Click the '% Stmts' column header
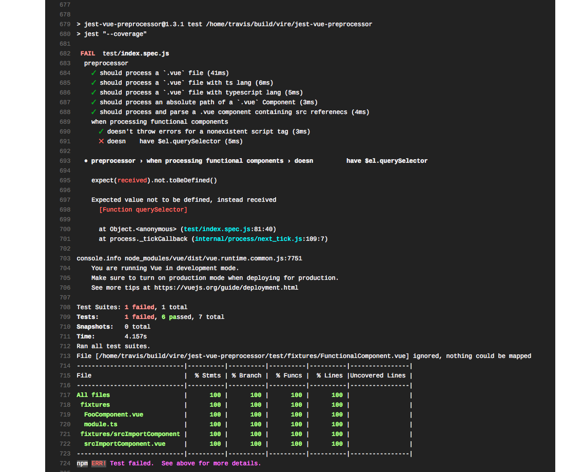Image resolution: width=584 pixels, height=472 pixels. click(208, 375)
